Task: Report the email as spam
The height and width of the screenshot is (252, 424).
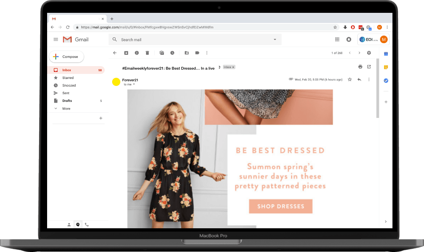Action: 137,53
